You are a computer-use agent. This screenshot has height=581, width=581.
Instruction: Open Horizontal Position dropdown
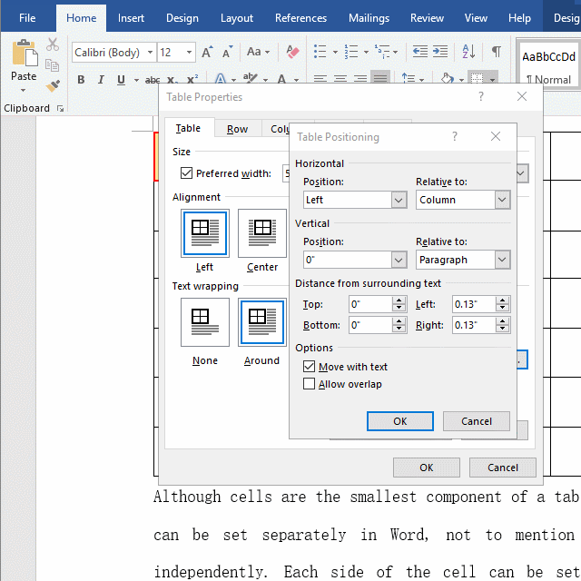(399, 200)
